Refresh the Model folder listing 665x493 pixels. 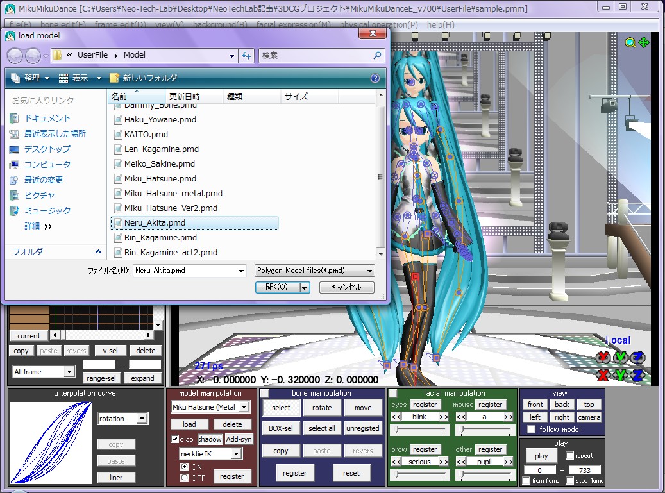click(x=246, y=56)
